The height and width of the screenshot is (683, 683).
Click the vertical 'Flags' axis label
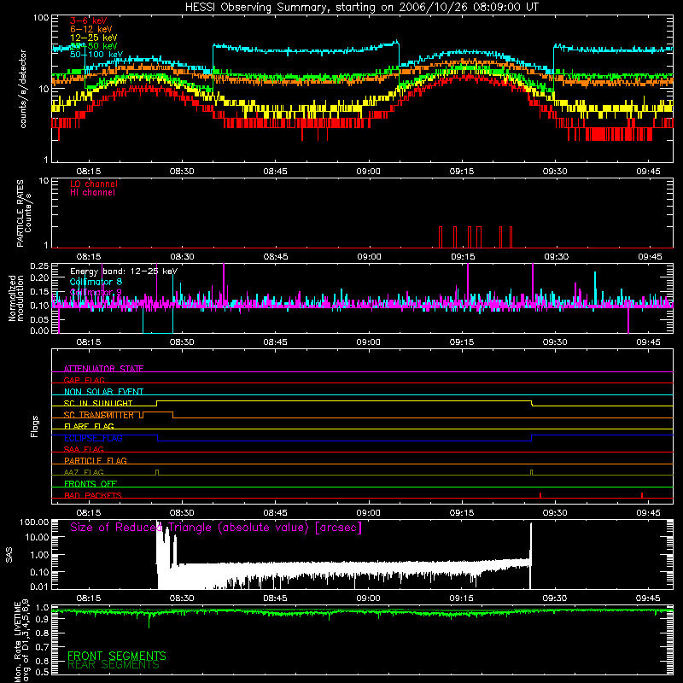[x=34, y=426]
